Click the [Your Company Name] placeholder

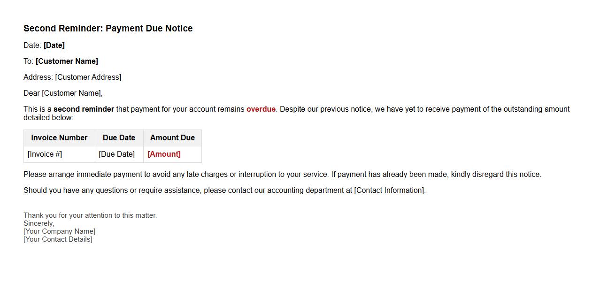pos(59,231)
